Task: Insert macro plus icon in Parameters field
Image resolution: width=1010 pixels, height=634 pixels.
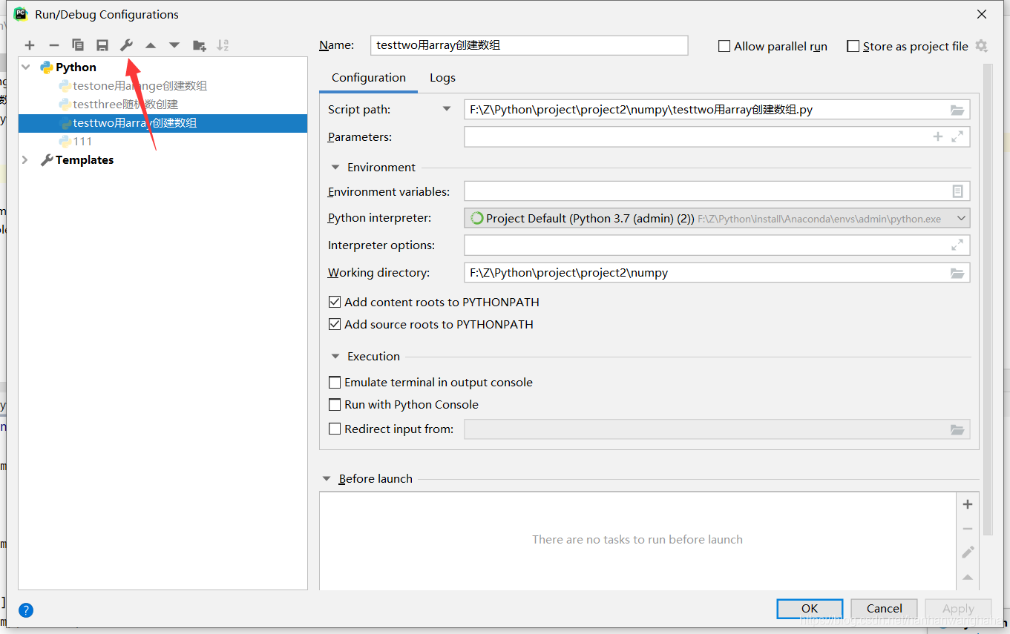Action: [x=938, y=136]
